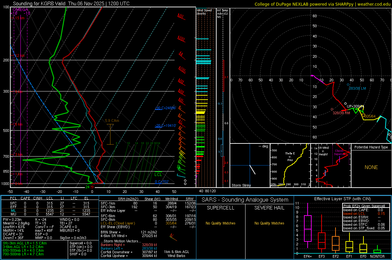Click the weather.cod.edu NEXLAB credit text
Image resolution: width=392 pixels, height=260 pixels.
pyautogui.click(x=322, y=4)
